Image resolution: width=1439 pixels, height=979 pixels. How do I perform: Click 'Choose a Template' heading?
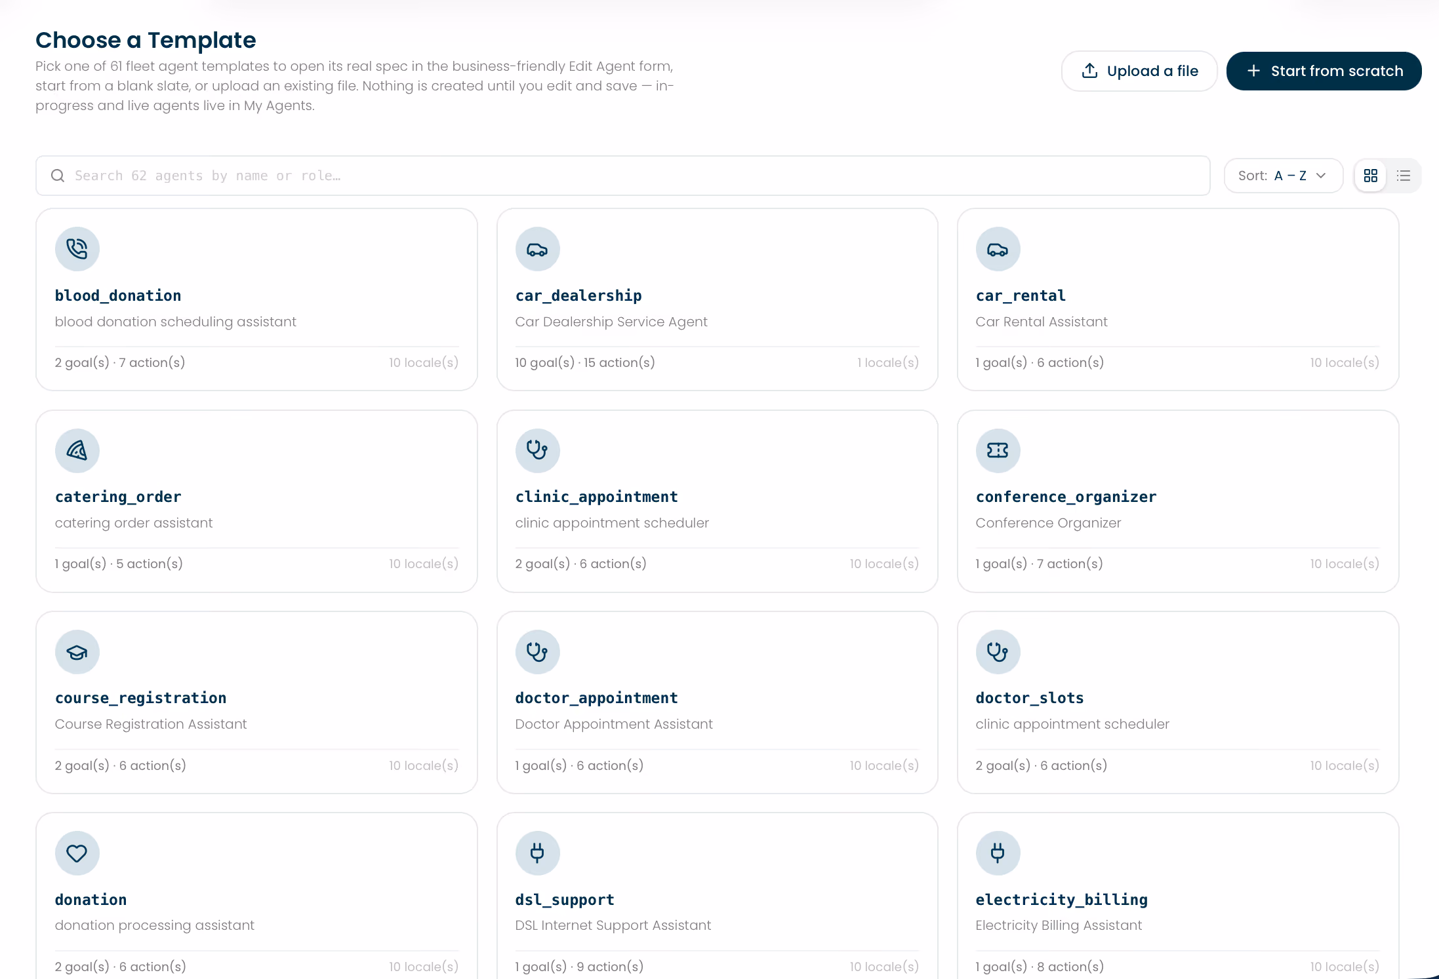pos(146,40)
